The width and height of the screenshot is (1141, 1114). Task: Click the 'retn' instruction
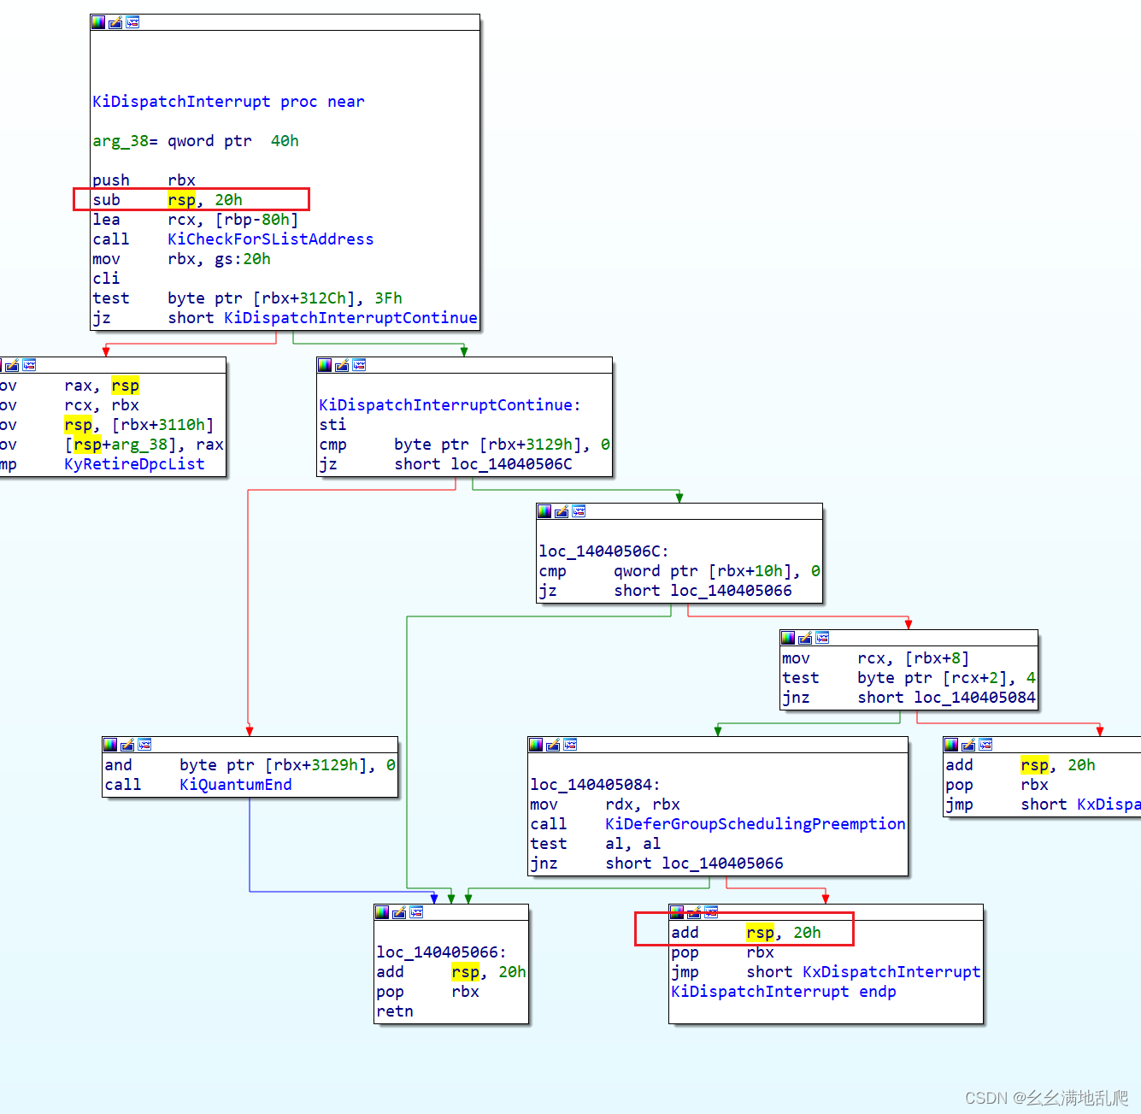click(x=395, y=1011)
